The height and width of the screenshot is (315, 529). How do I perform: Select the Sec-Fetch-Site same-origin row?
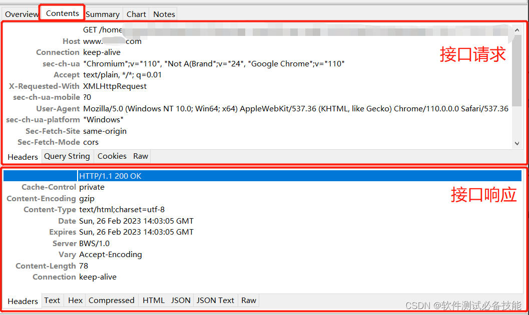(257, 131)
